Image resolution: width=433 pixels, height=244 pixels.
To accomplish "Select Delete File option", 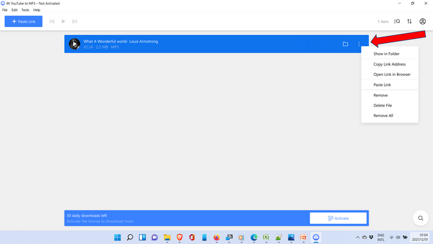I will [390, 106].
